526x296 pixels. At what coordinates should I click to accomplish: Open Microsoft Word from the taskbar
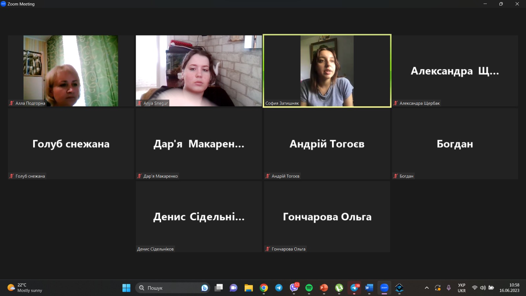click(x=369, y=288)
